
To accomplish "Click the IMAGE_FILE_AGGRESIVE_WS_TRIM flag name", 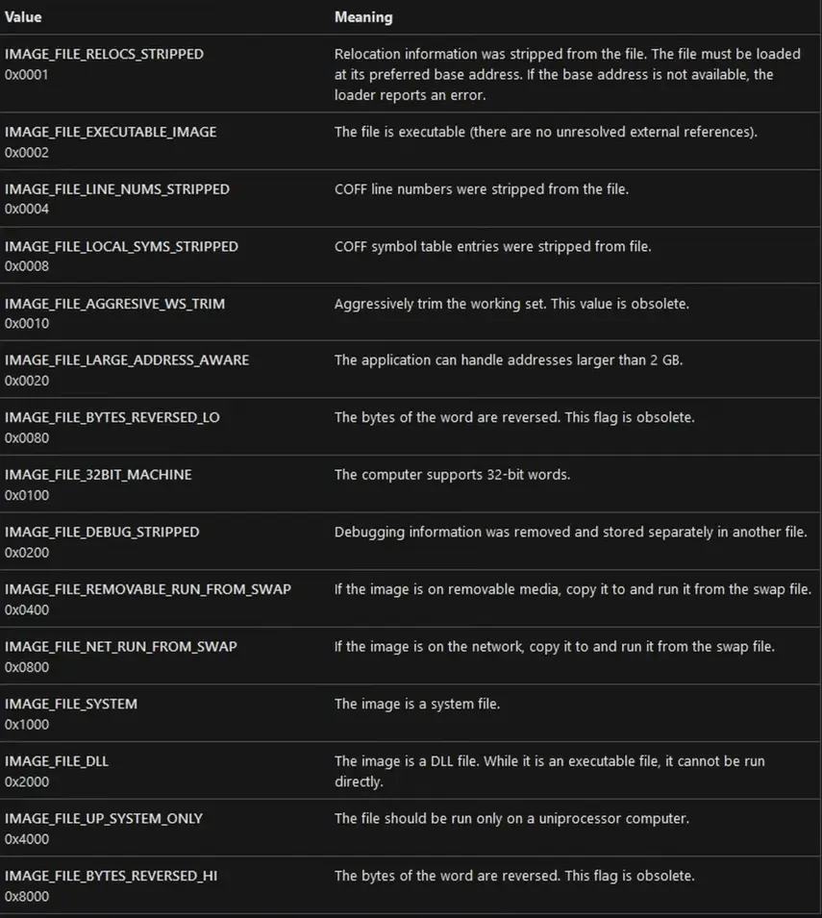I will click(x=114, y=304).
